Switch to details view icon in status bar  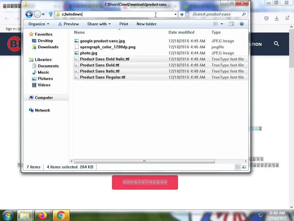click(238, 167)
